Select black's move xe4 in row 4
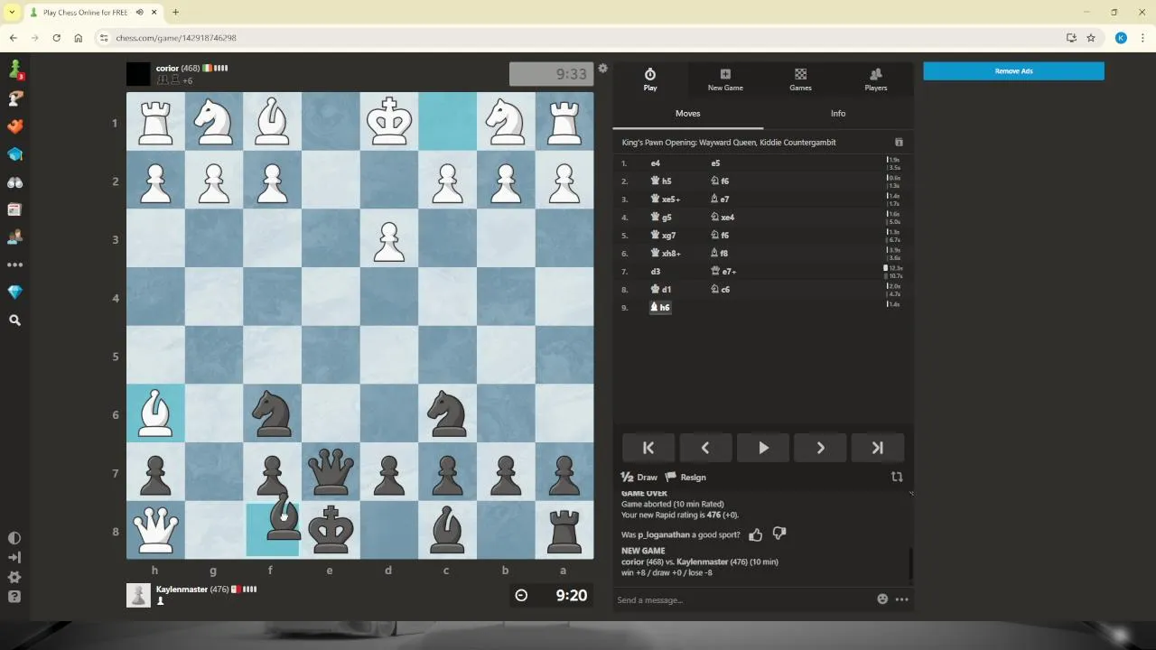The width and height of the screenshot is (1156, 650). 722,218
